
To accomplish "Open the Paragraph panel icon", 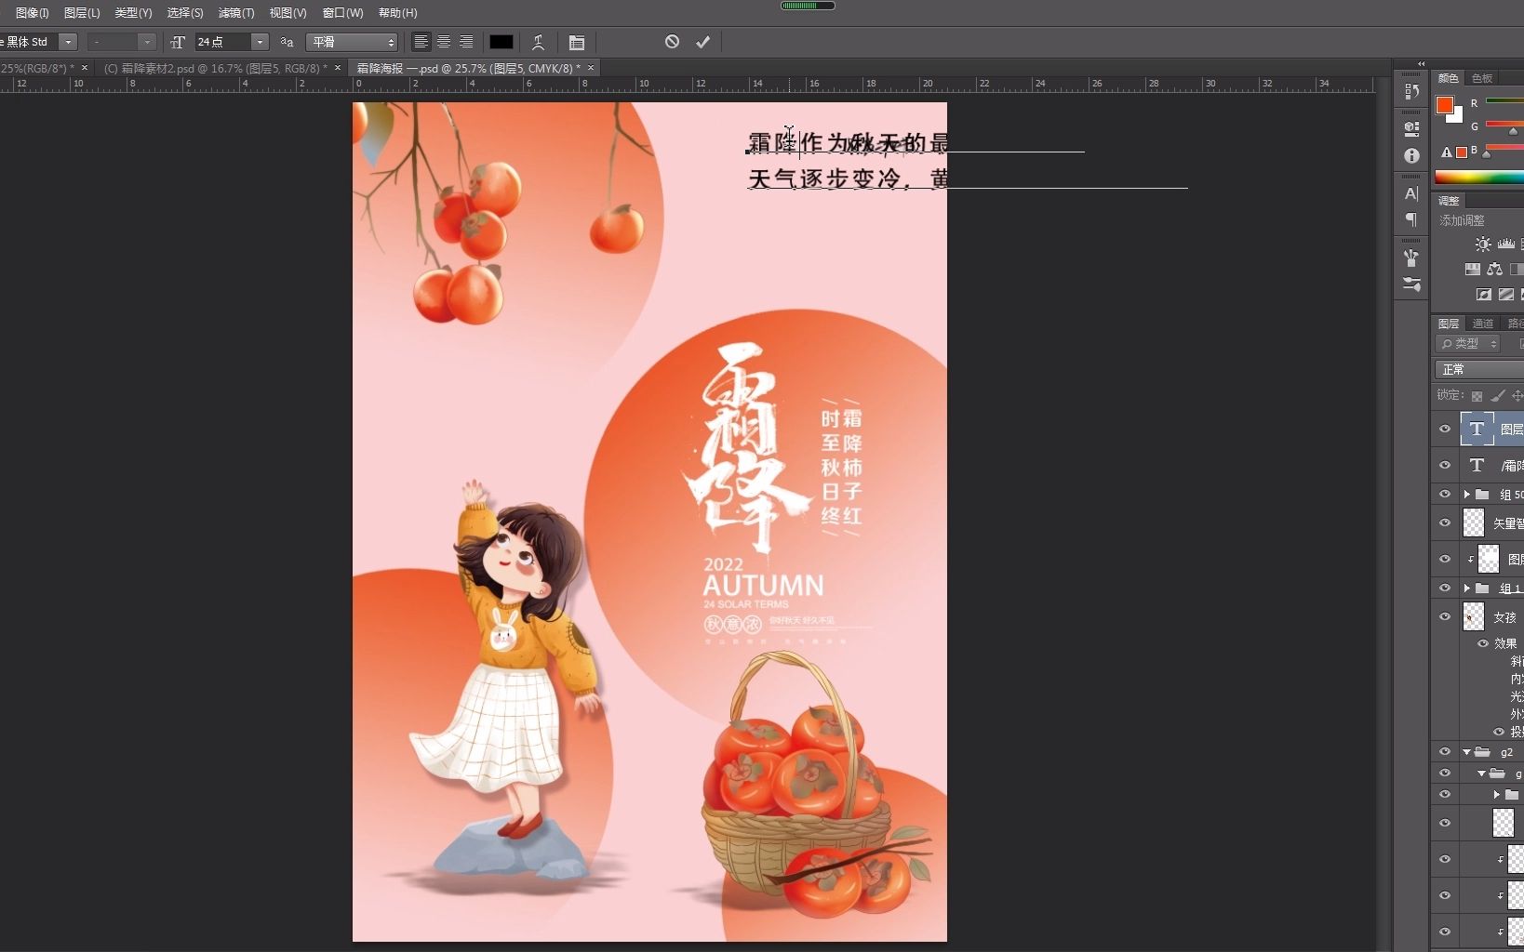I will (x=1411, y=219).
